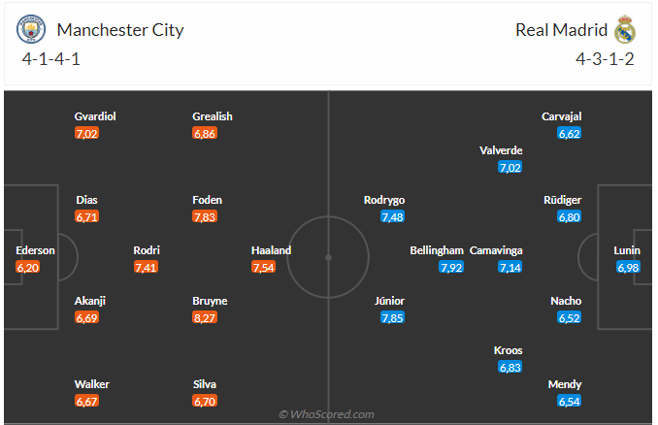Click Manchester City's 4-1-4-1 formation text

coord(50,60)
